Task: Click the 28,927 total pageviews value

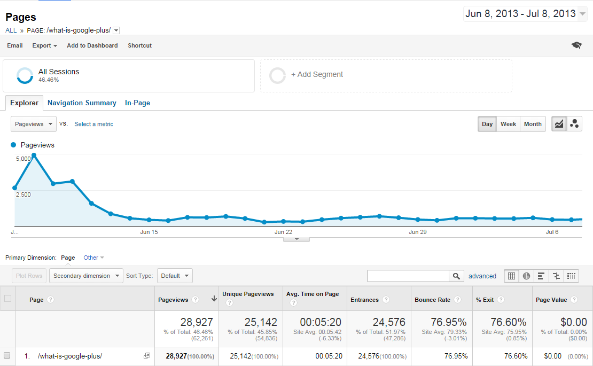Action: pos(197,322)
